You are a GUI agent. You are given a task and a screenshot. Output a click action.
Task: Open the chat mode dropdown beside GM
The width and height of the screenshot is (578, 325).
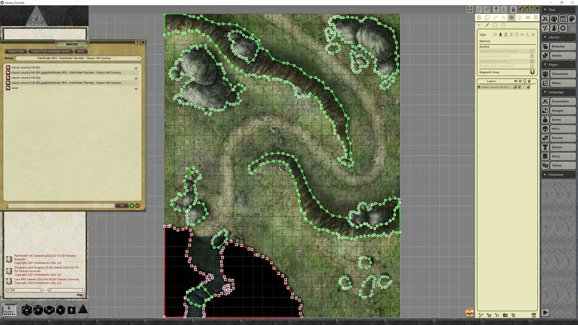click(x=65, y=290)
